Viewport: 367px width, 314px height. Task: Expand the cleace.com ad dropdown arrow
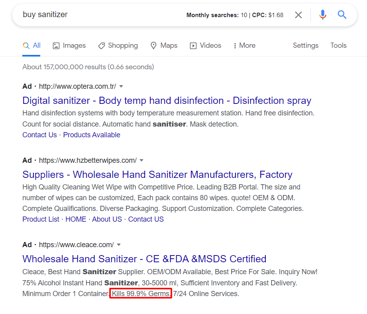pos(119,245)
